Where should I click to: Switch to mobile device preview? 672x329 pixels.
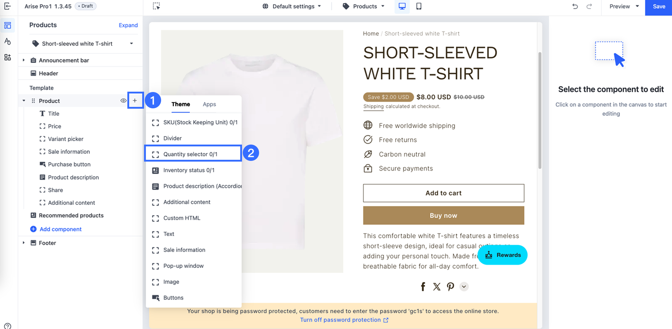(x=419, y=6)
